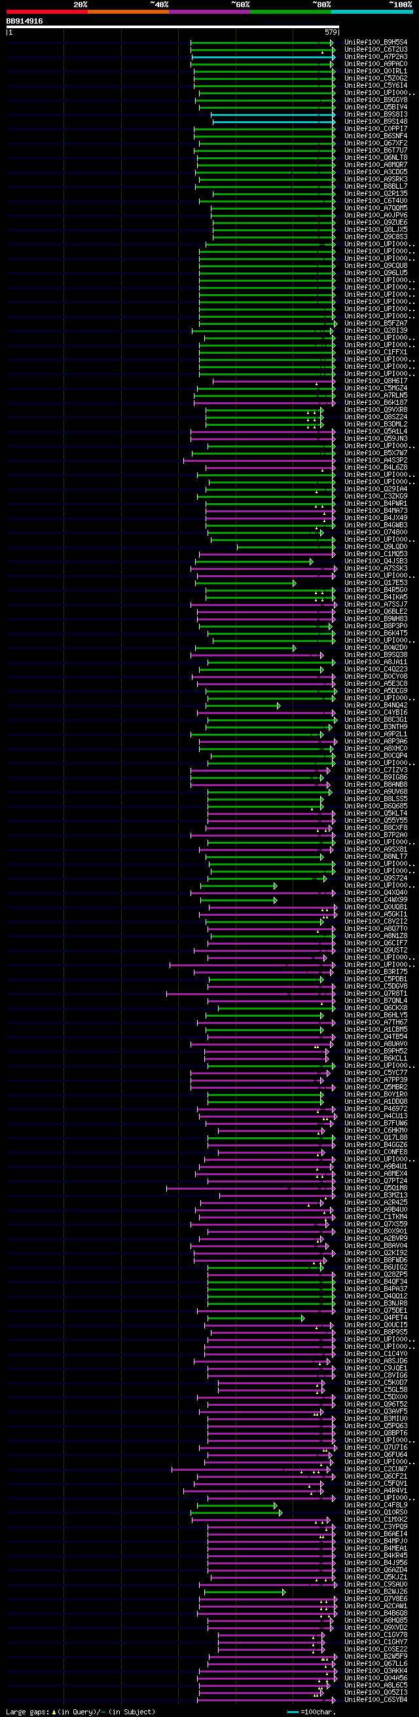Click the label UniRef100_C8V2I2
Viewport: 419px width, 1717px height.
pos(376,922)
